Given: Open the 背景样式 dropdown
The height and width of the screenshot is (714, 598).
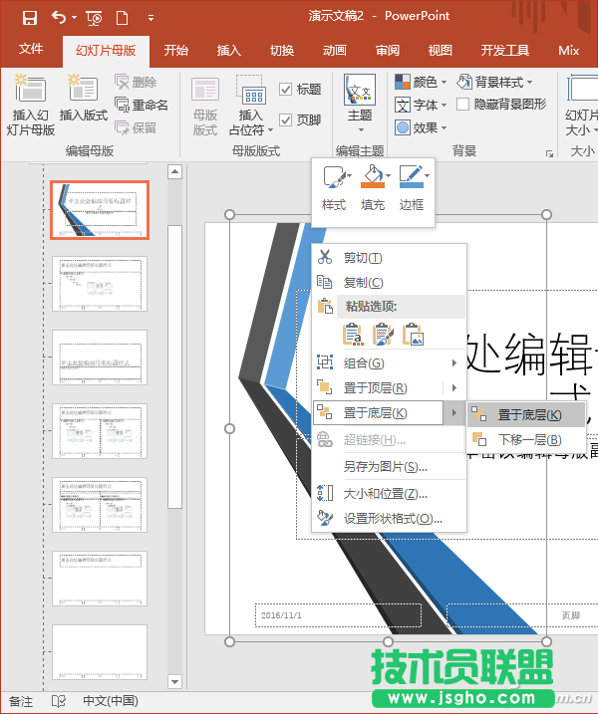Looking at the screenshot, I should (494, 82).
